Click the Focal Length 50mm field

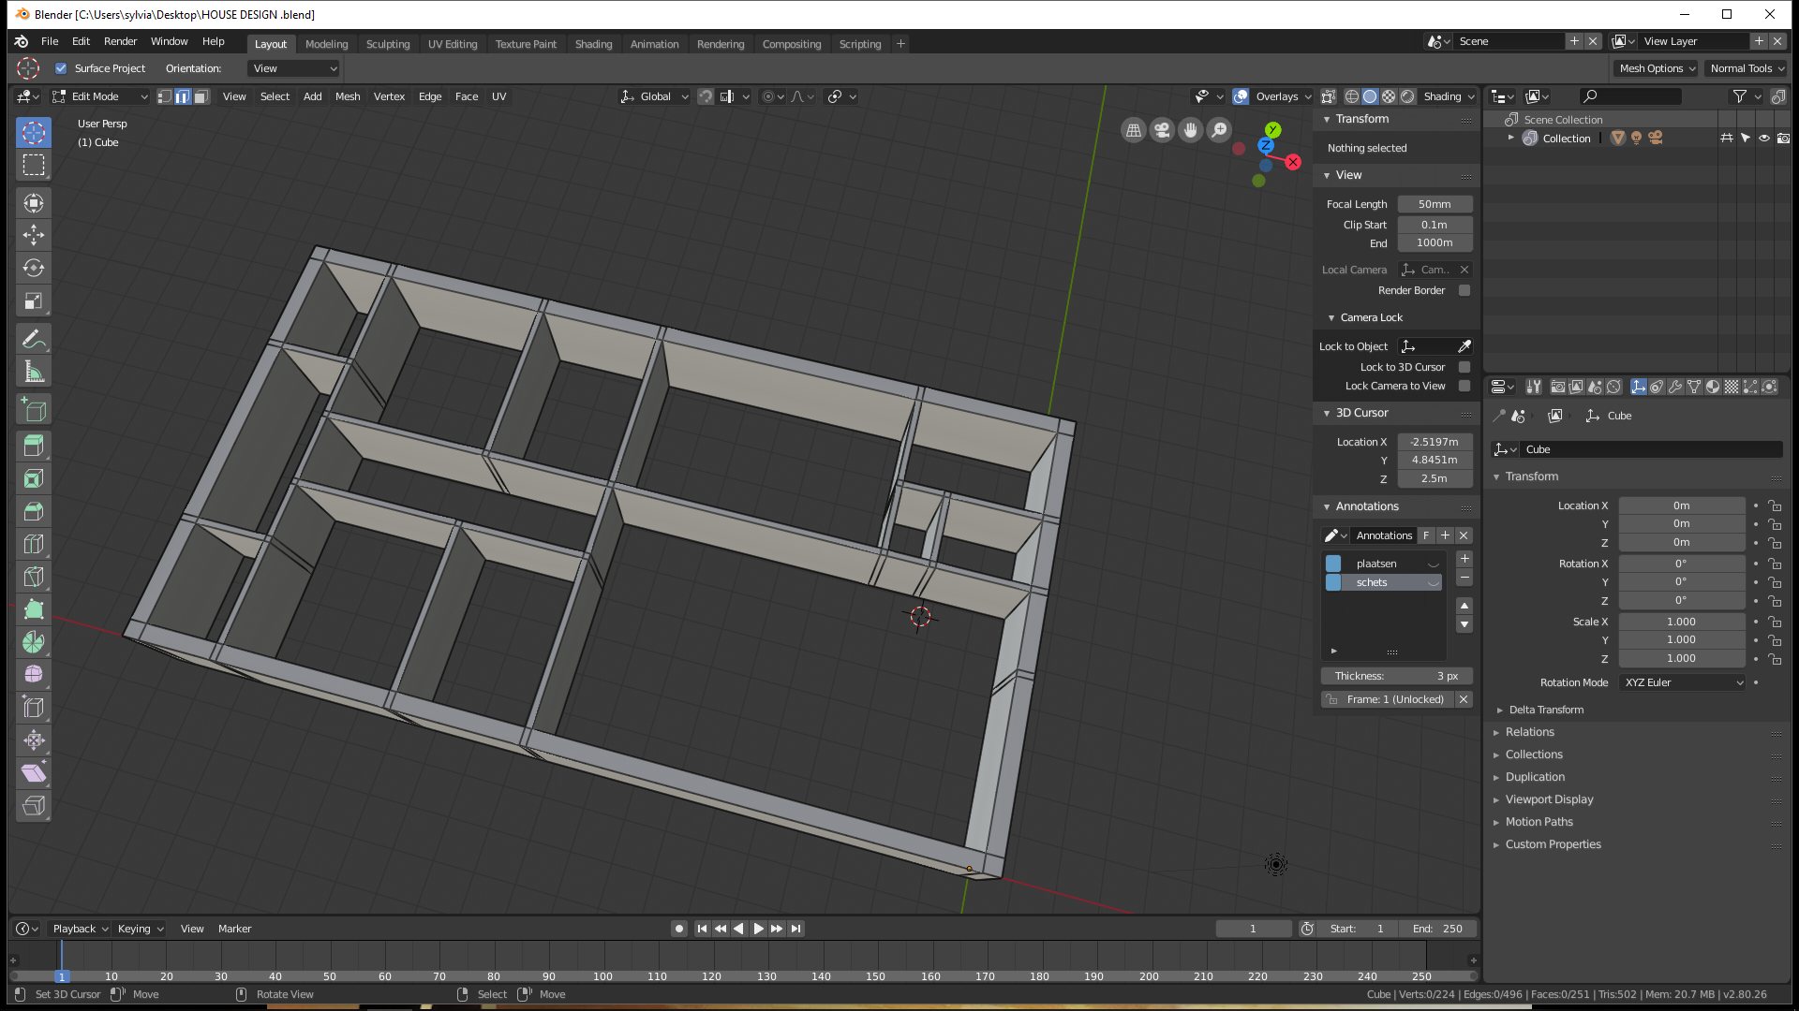[1434, 204]
